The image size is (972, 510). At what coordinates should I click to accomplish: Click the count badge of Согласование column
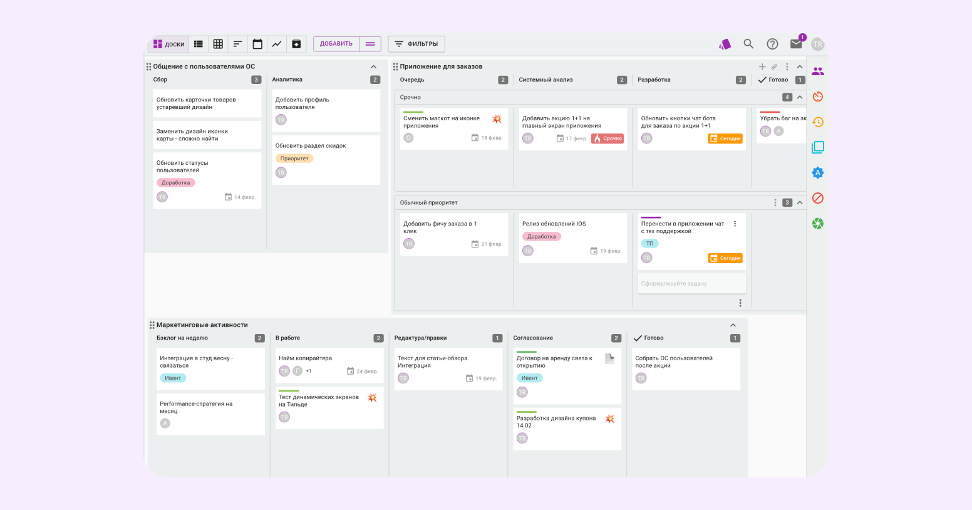(x=616, y=338)
